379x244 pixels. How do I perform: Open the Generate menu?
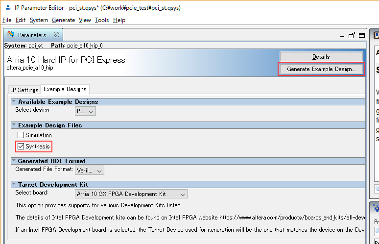point(63,20)
